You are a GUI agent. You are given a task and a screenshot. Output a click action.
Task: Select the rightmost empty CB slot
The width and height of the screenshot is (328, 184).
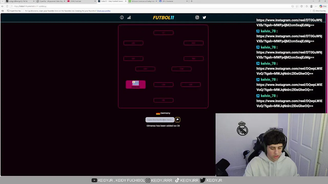point(190,85)
